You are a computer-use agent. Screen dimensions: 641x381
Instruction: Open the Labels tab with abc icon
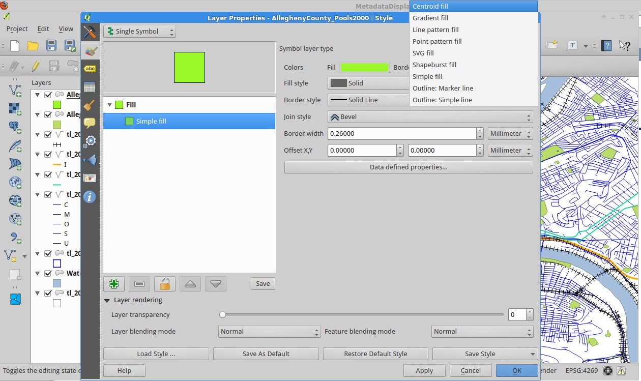[90, 69]
